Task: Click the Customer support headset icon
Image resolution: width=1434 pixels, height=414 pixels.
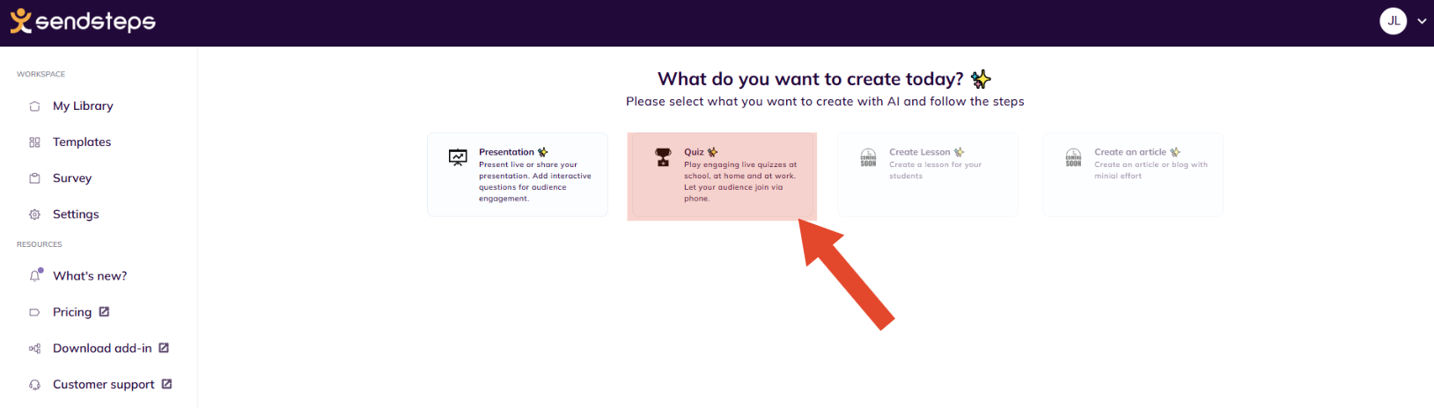Action: 34,385
